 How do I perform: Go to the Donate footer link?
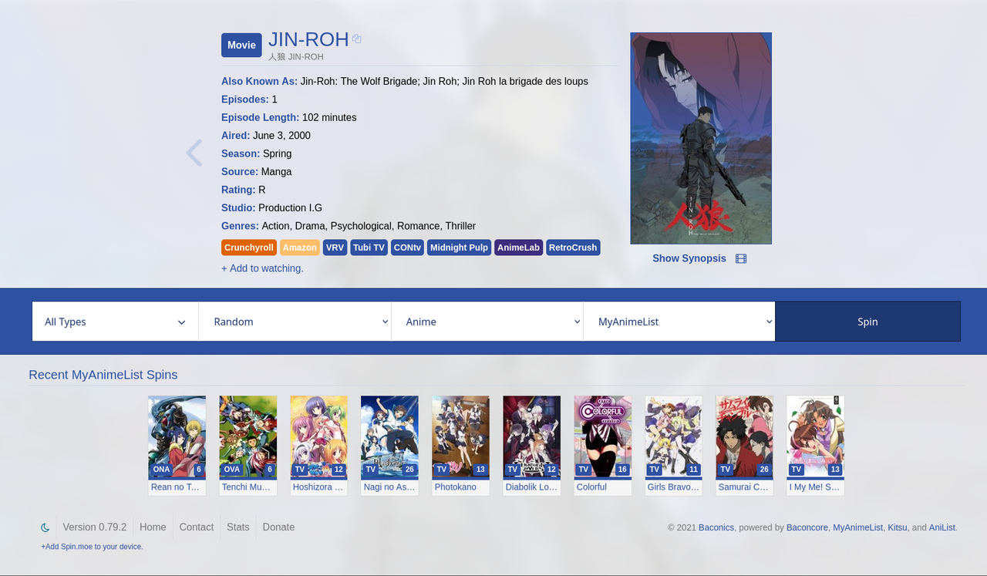278,527
